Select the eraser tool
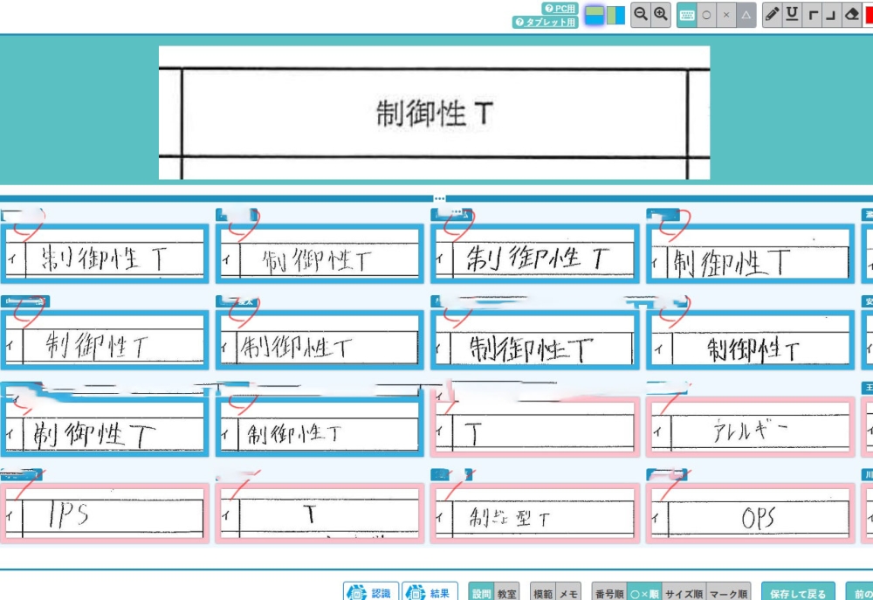Viewport: 873px width, 600px height. (x=852, y=15)
